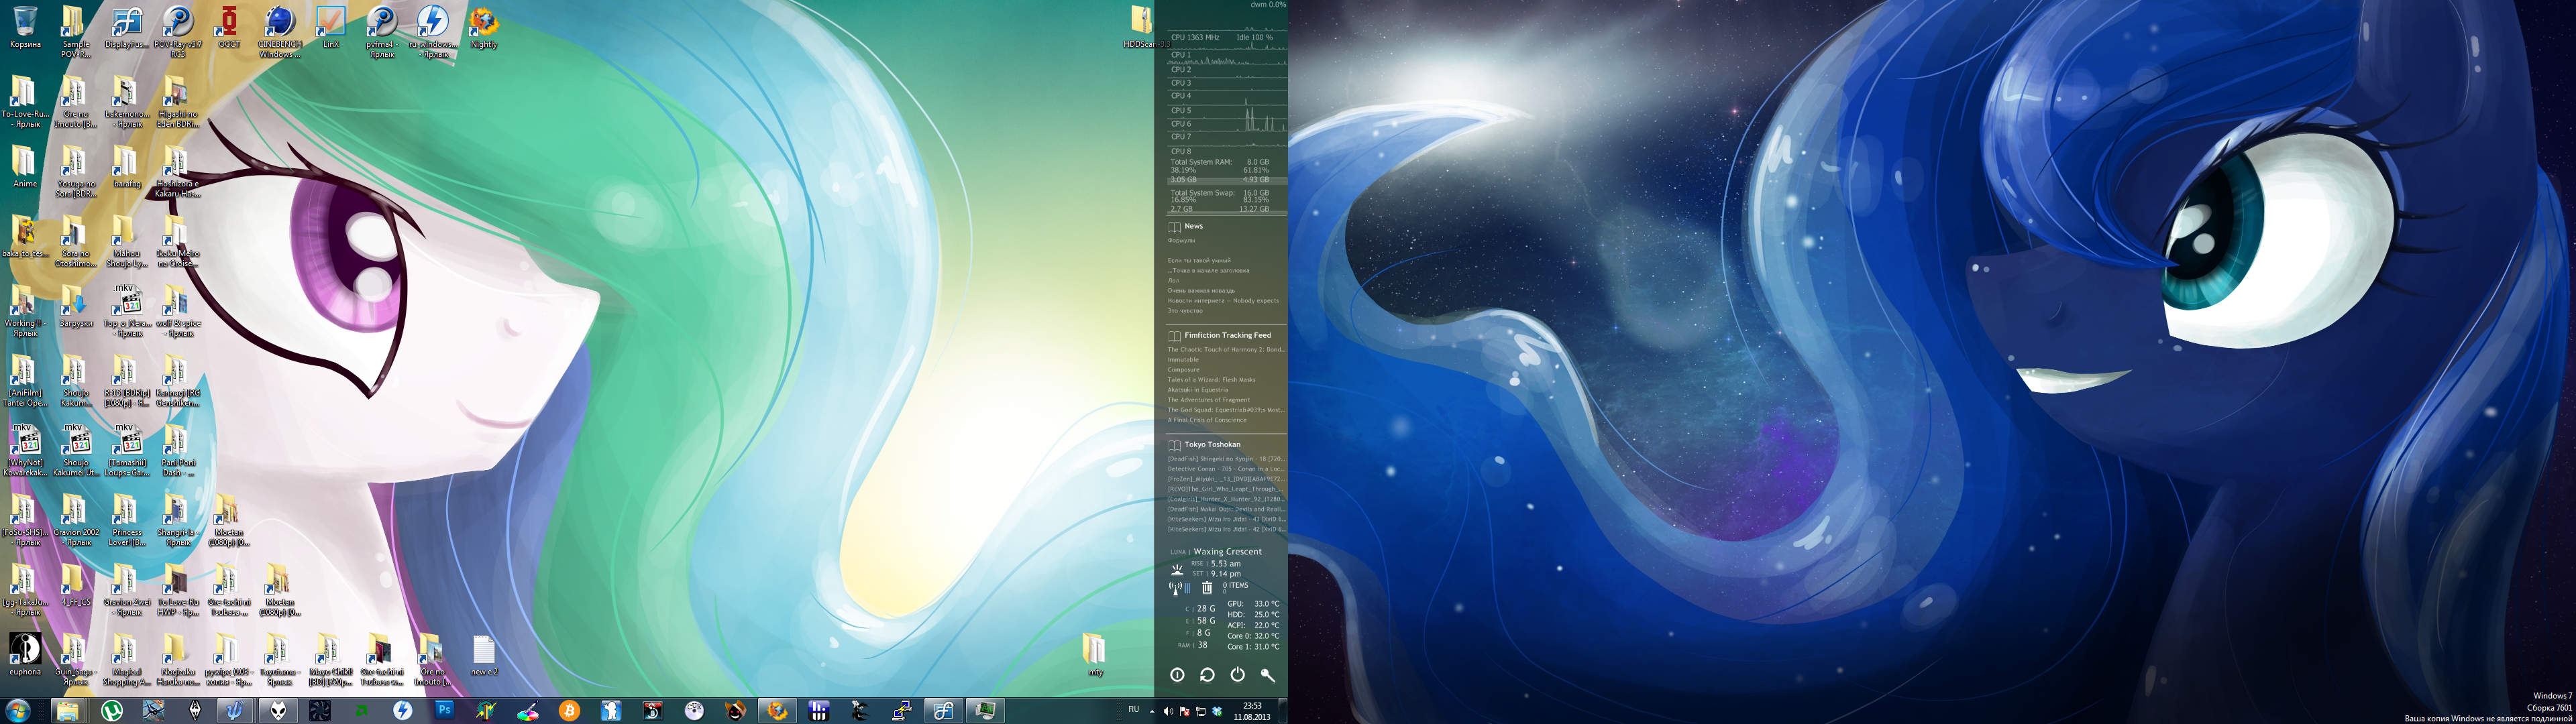Open CINEBENCH Windows shortcut
Screen dimensions: 2576x724
(280, 32)
